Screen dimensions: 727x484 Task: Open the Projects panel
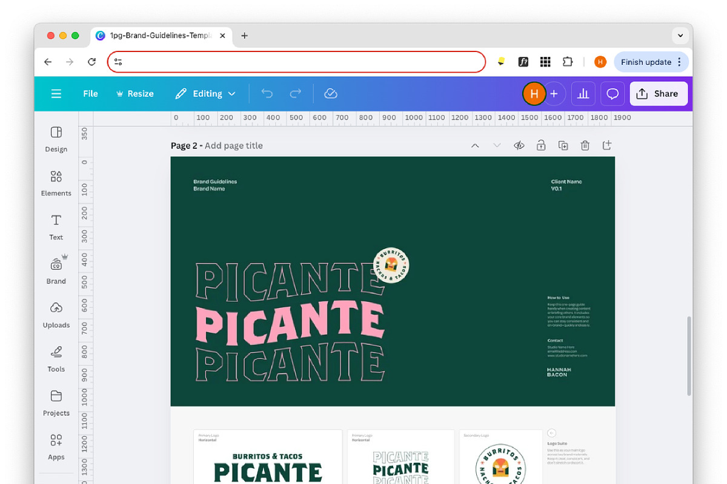pyautogui.click(x=56, y=404)
